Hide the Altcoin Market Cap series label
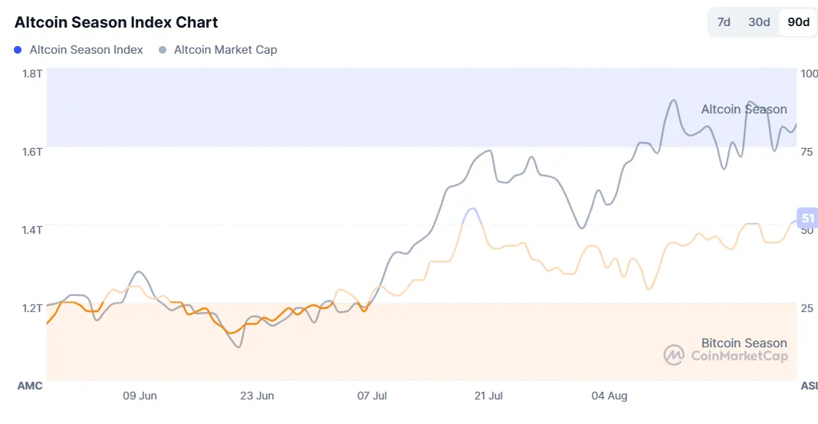818x424 pixels. click(x=225, y=50)
